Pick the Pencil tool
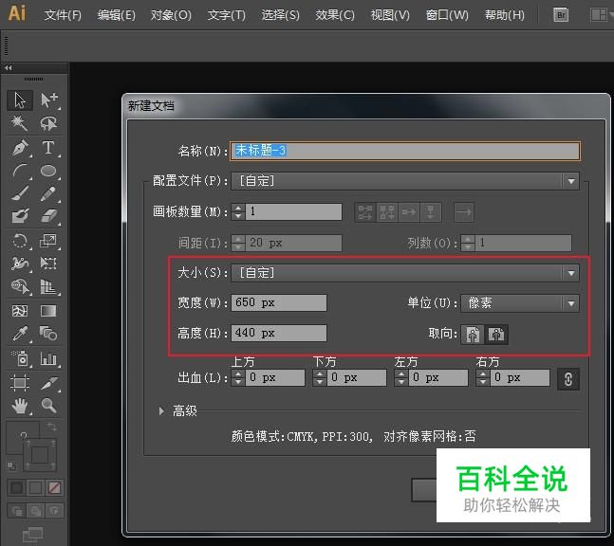Viewport: 614px width, 546px height. click(48, 193)
